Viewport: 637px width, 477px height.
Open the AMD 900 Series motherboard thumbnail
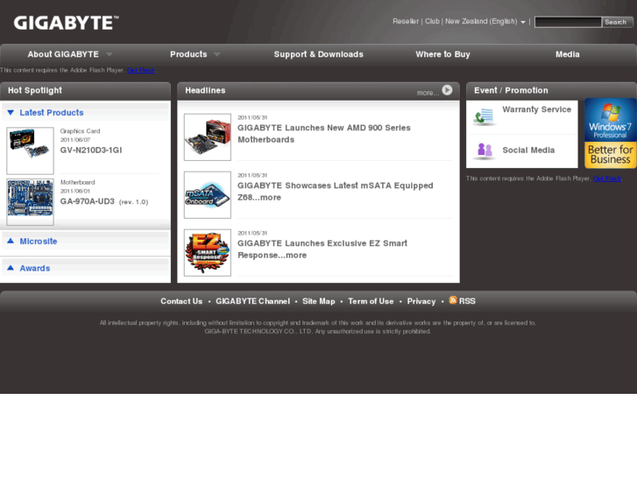[x=207, y=137]
